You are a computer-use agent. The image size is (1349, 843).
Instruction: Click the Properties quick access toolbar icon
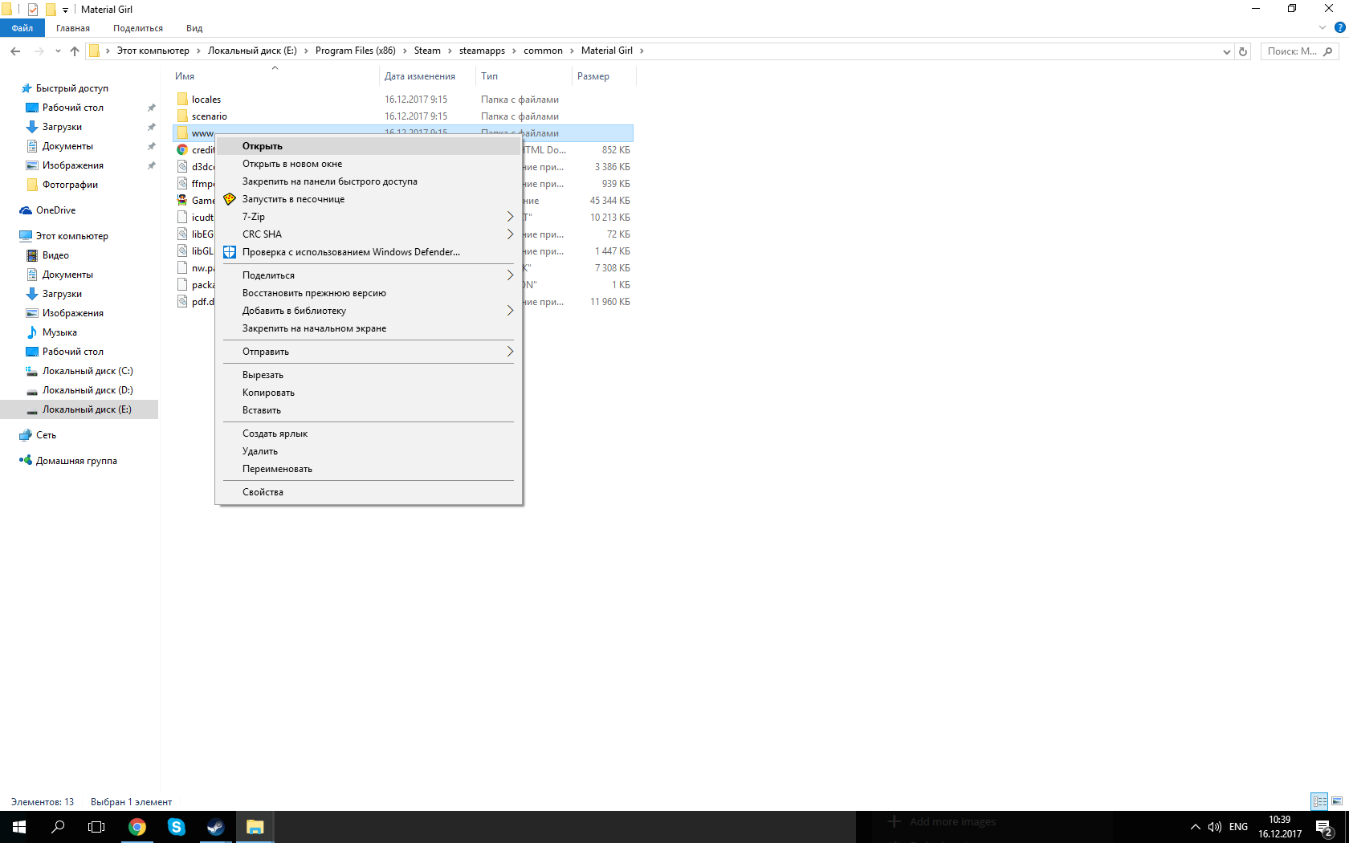(x=33, y=10)
